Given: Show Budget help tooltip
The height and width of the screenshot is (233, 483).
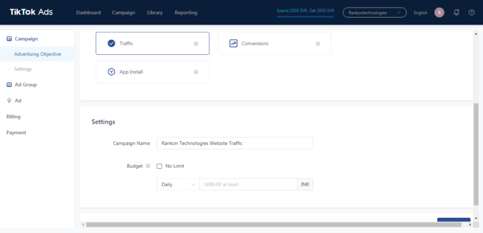Looking at the screenshot, I should (x=148, y=166).
